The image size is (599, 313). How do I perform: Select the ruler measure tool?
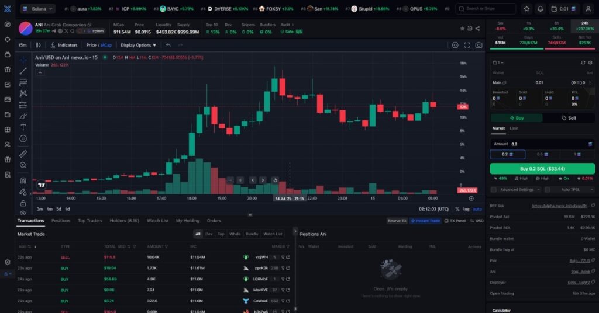click(23, 154)
